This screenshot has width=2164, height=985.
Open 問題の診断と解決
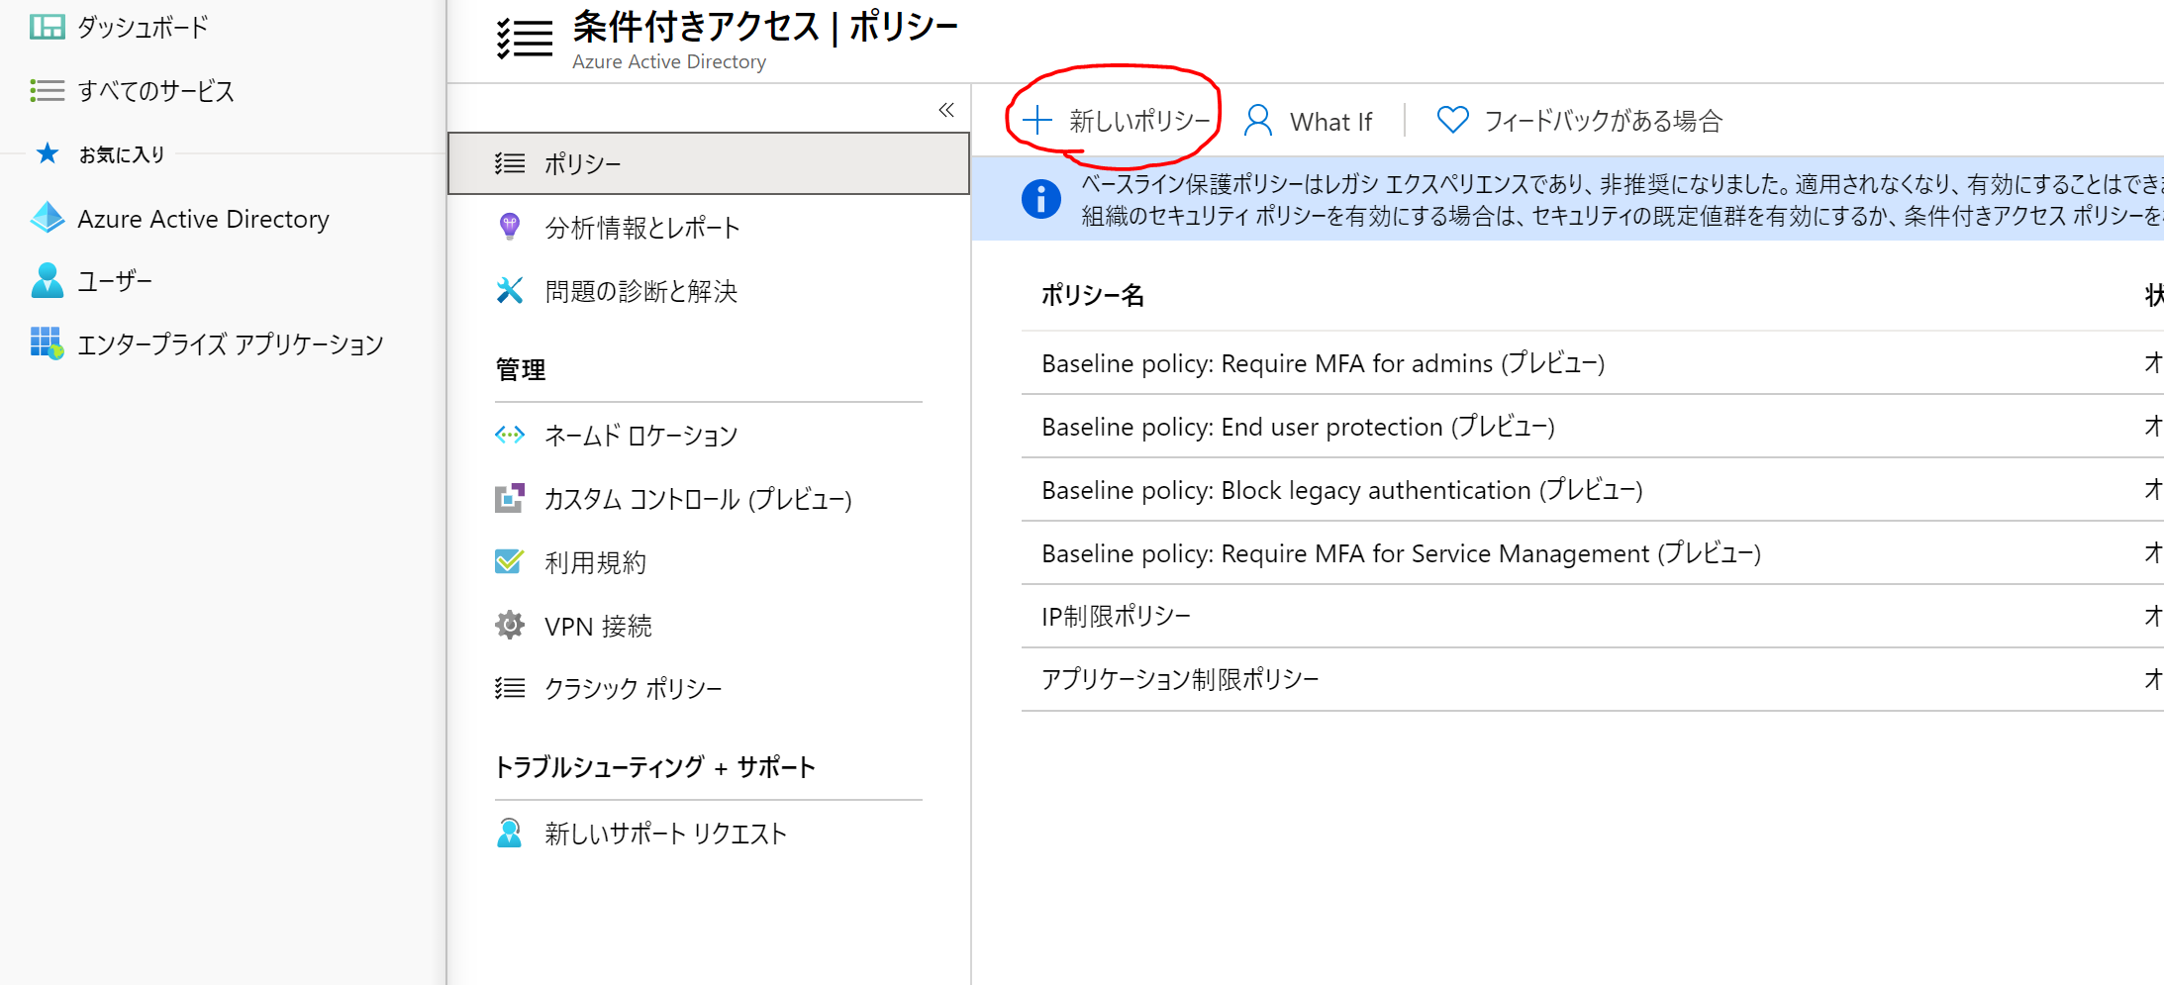pyautogui.click(x=641, y=291)
